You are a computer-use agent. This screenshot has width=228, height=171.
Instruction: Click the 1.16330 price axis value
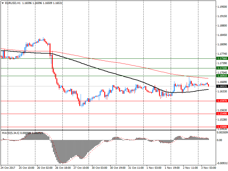click(x=222, y=91)
